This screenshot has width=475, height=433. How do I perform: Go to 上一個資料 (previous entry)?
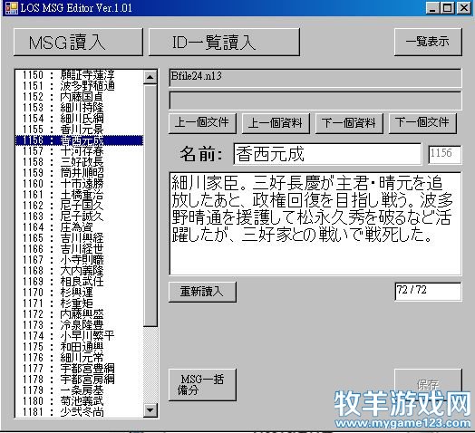[276, 123]
